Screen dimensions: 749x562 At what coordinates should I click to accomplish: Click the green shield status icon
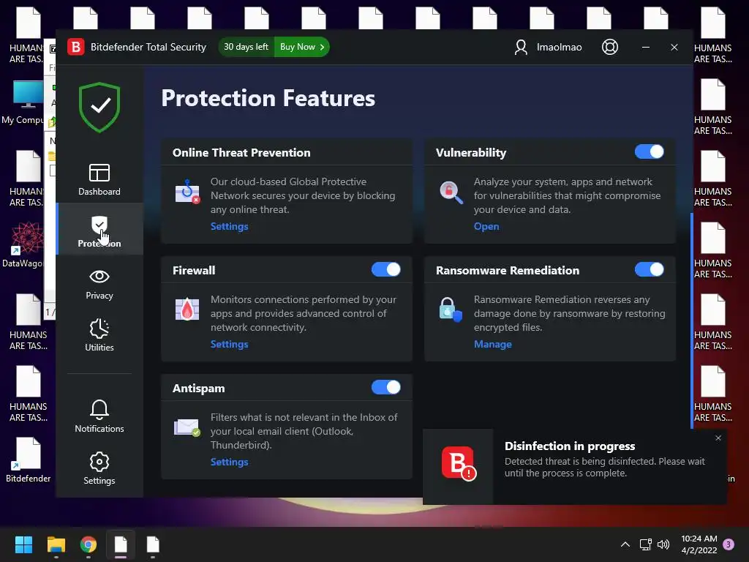pyautogui.click(x=99, y=108)
